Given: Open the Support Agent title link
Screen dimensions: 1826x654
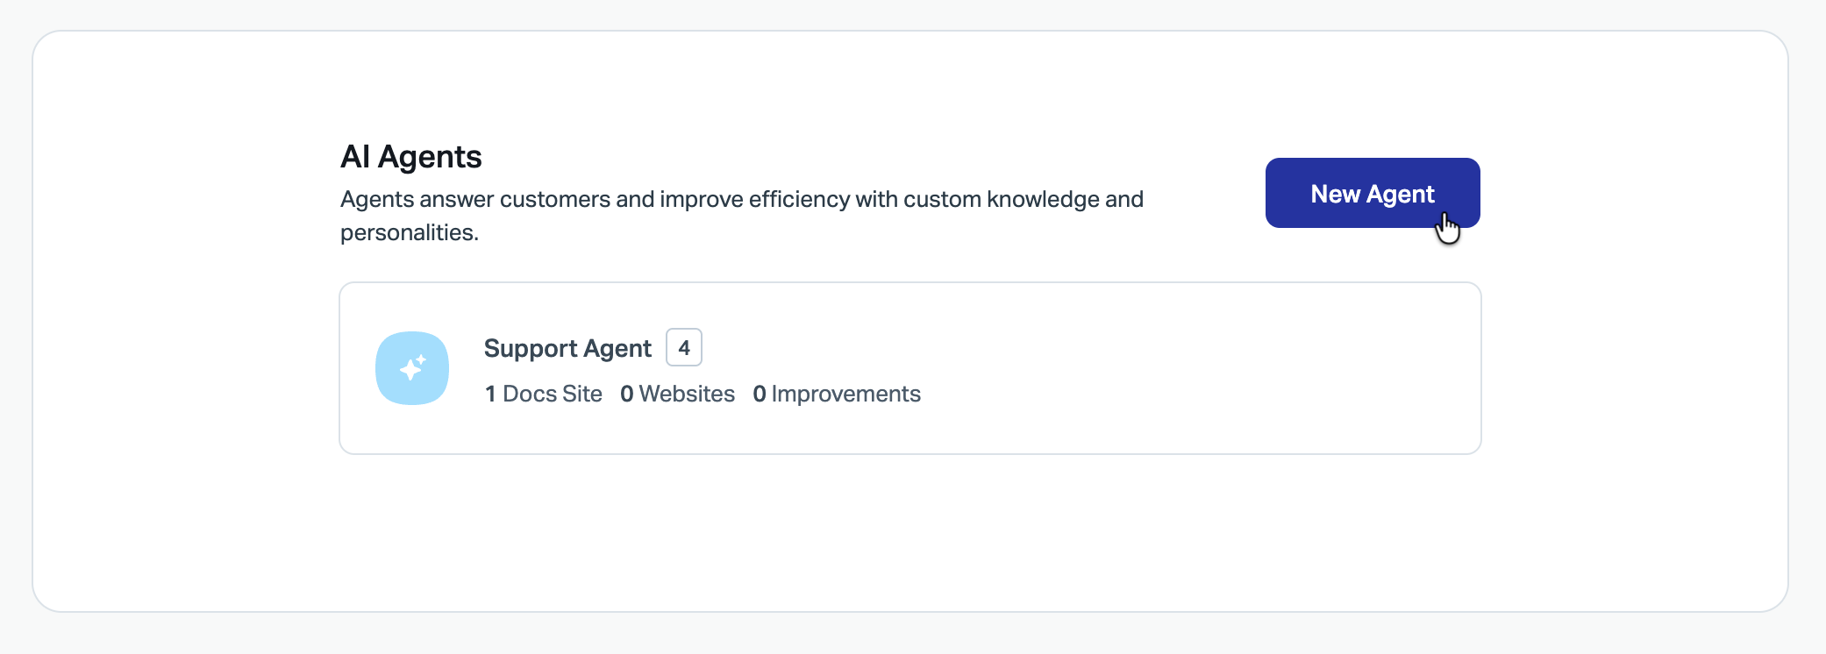Looking at the screenshot, I should (x=567, y=348).
